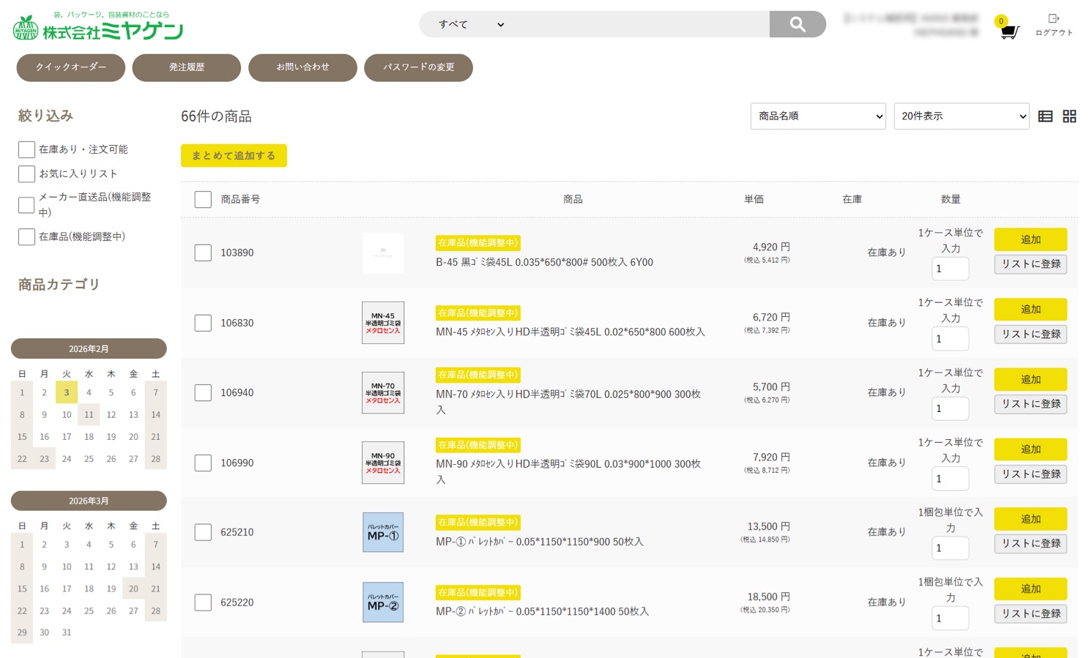Go to クイックオーダー page
This screenshot has width=1089, height=658.
click(71, 67)
